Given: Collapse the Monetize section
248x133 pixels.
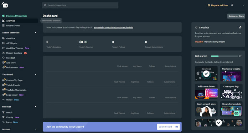Looking at the screenshot, I should tap(36, 107).
